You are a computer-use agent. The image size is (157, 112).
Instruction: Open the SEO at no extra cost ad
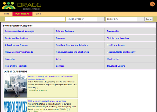47,101
